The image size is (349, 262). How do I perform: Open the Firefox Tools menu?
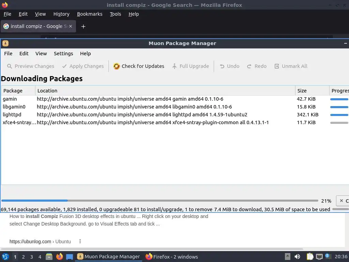pyautogui.click(x=116, y=14)
